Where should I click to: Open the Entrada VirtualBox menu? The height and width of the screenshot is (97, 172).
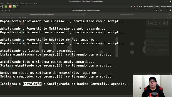coord(22,4)
